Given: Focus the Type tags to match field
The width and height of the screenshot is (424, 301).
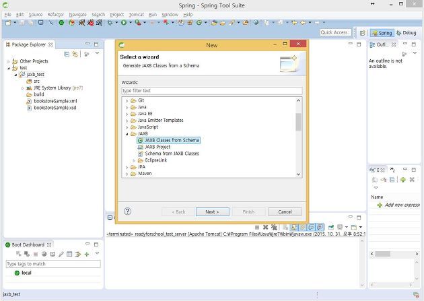Looking at the screenshot, I should click(53, 264).
